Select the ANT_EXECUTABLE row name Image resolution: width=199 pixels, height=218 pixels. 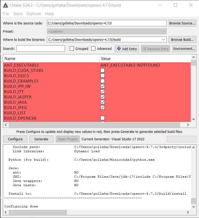click(21, 65)
